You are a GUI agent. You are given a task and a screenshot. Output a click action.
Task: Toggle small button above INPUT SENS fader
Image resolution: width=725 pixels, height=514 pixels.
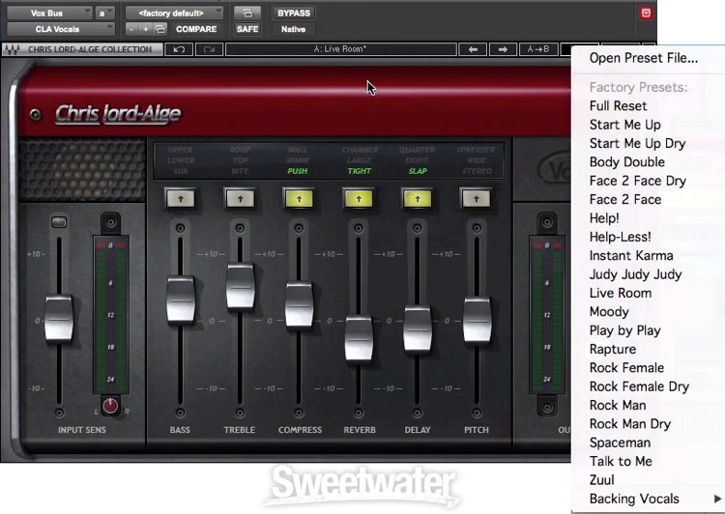(x=59, y=222)
